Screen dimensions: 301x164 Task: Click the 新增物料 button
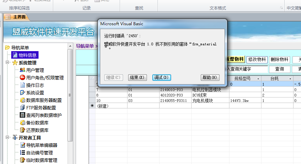click(236, 59)
